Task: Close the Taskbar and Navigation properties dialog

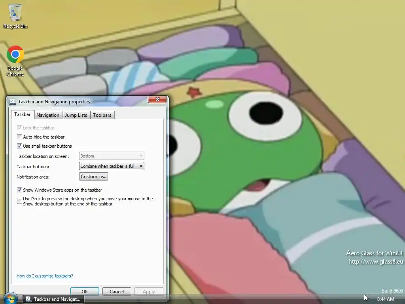Action: (x=157, y=99)
